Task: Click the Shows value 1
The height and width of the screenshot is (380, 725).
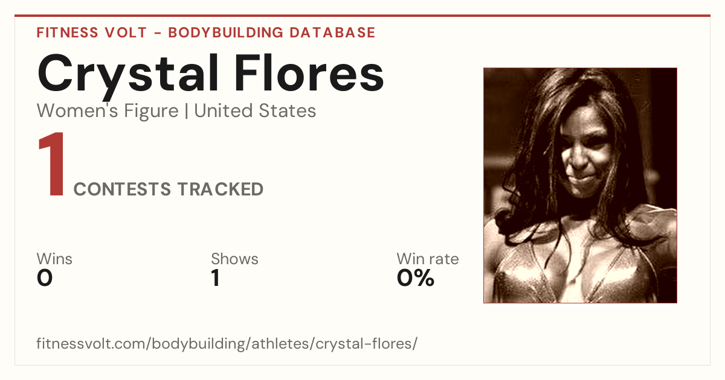Action: (x=215, y=278)
